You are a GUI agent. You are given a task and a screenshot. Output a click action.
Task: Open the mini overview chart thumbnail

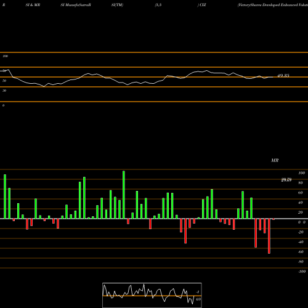(x=152, y=295)
